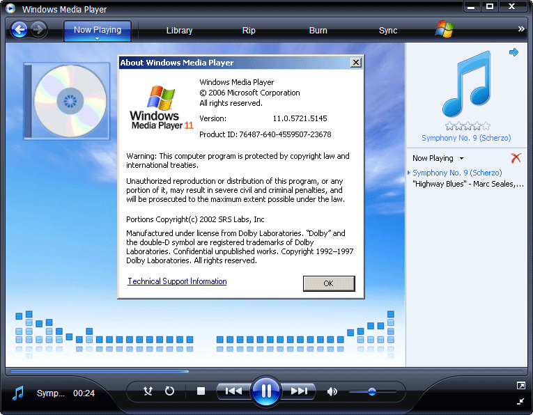The width and height of the screenshot is (533, 415).
Task: Open the Now Playing list dropdown arrow
Action: click(461, 159)
